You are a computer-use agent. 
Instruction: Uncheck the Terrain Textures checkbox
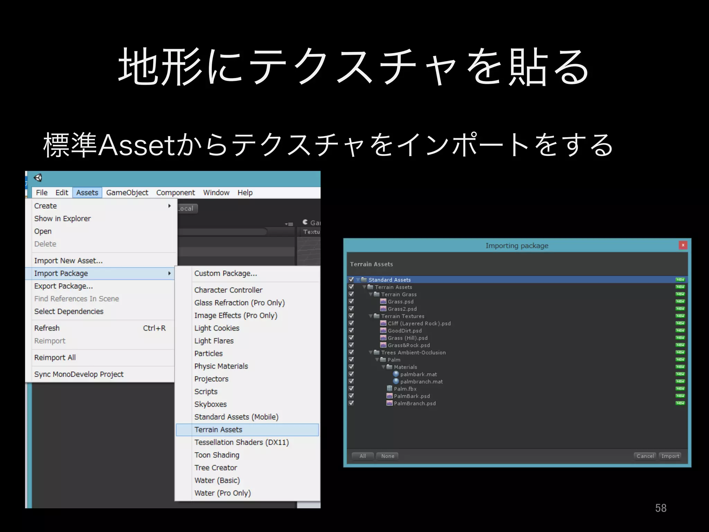[x=351, y=316]
